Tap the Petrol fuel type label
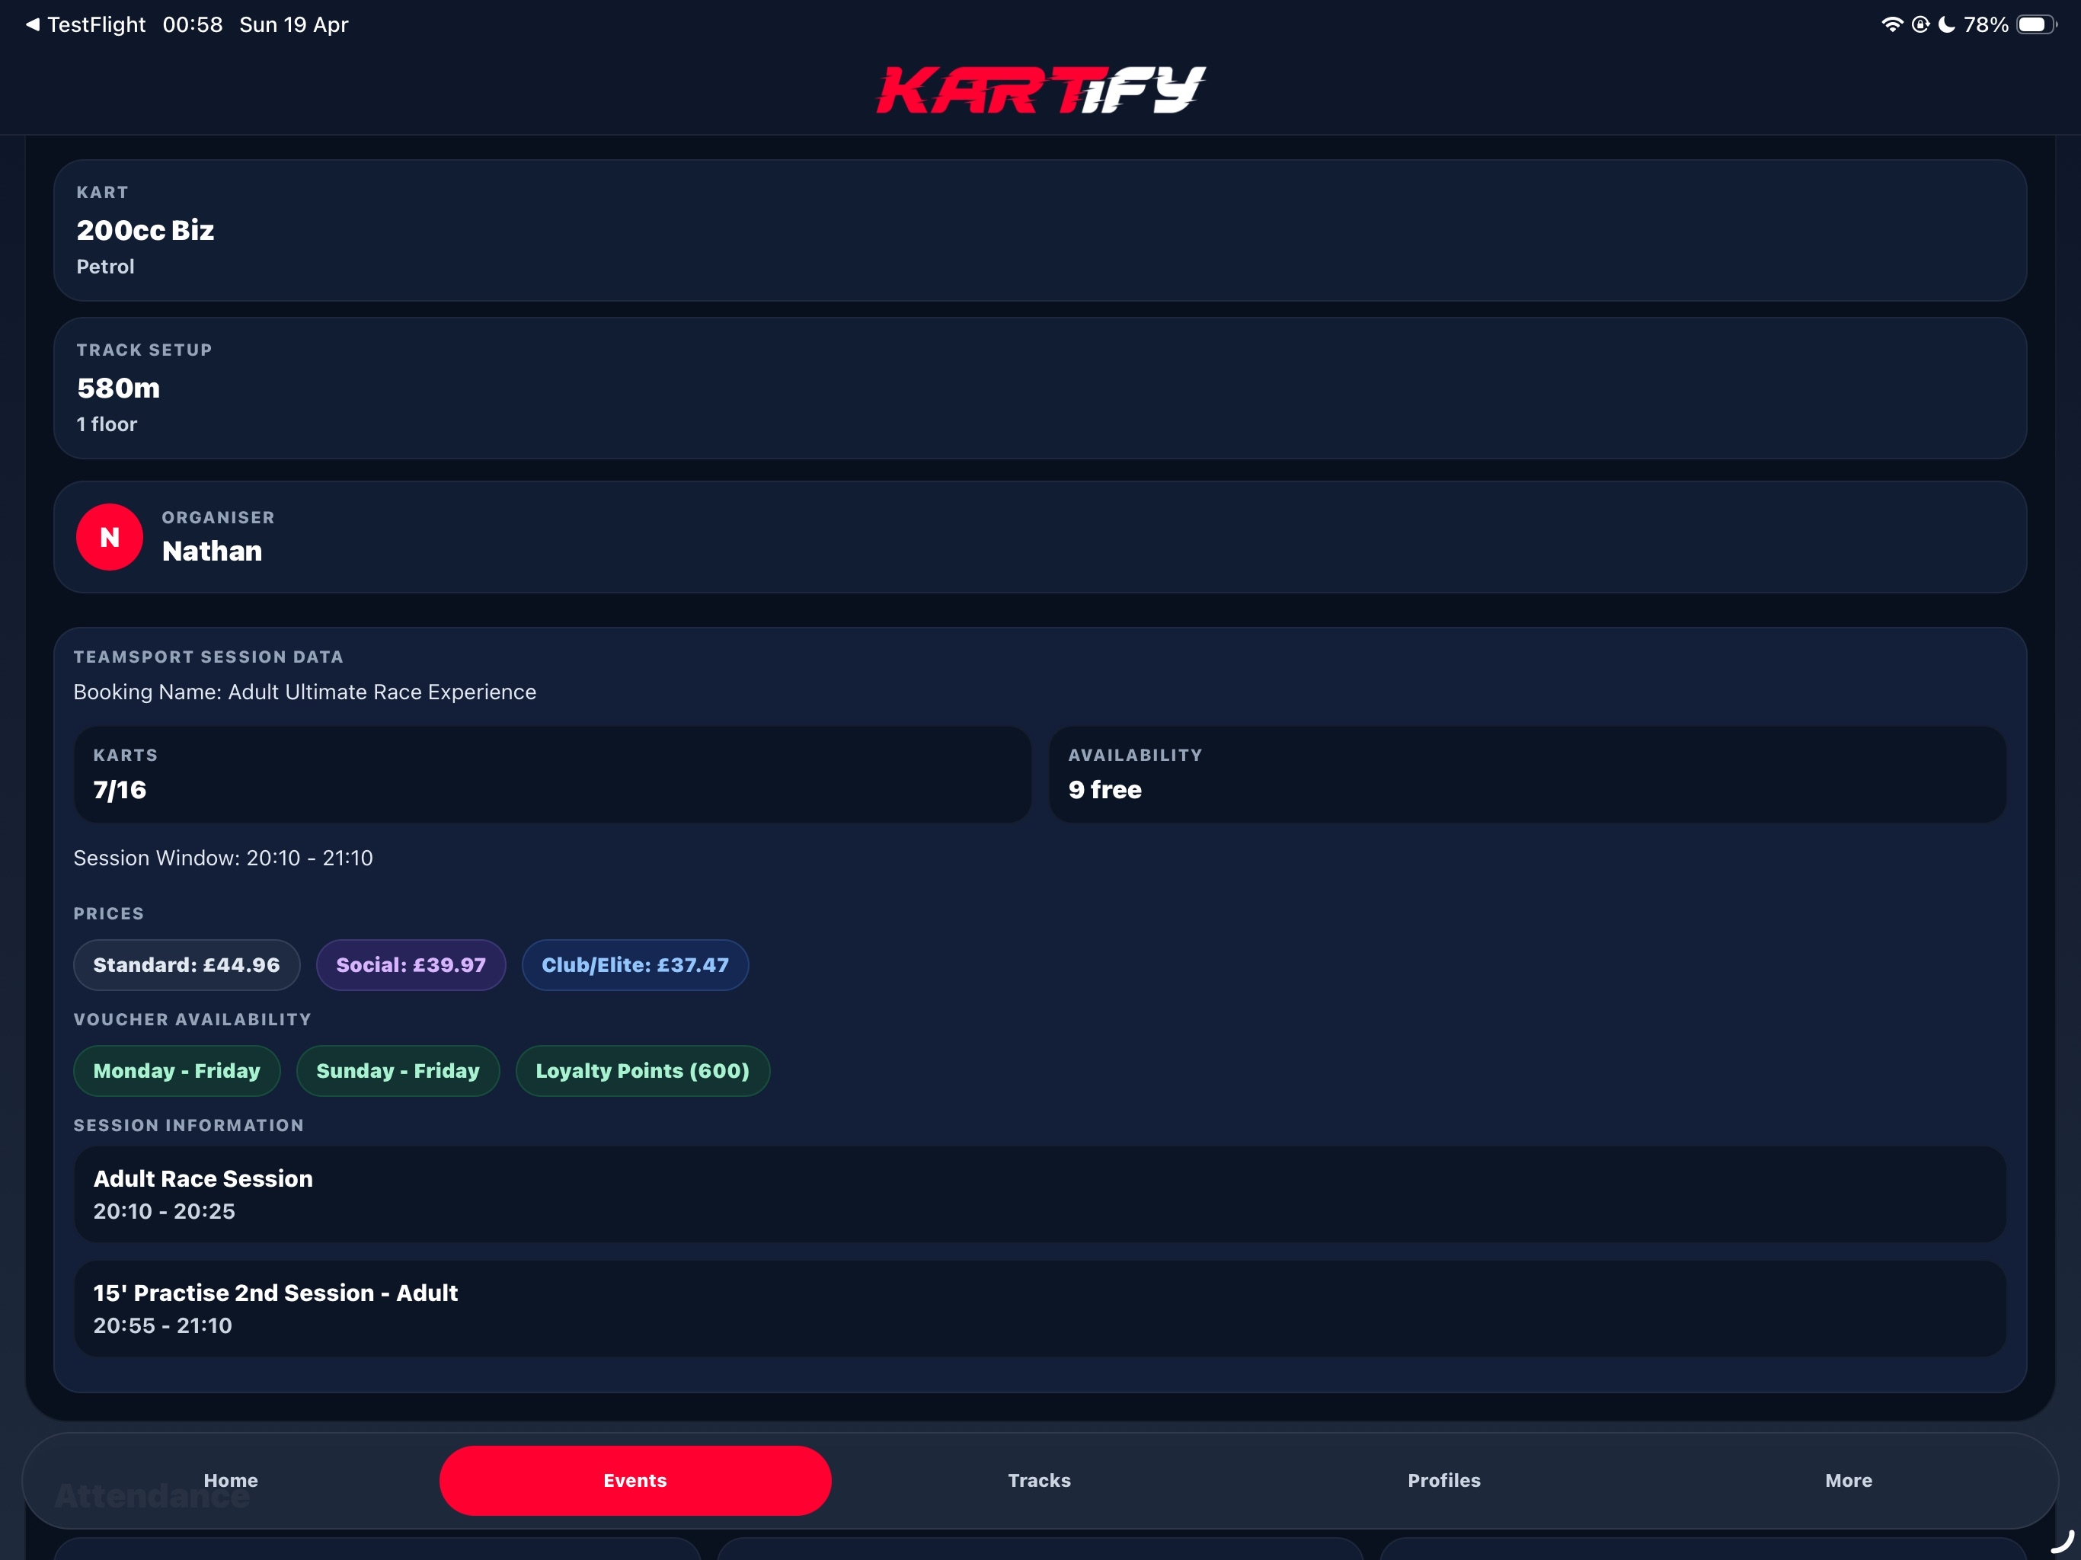Viewport: 2081px width, 1560px height. tap(105, 267)
